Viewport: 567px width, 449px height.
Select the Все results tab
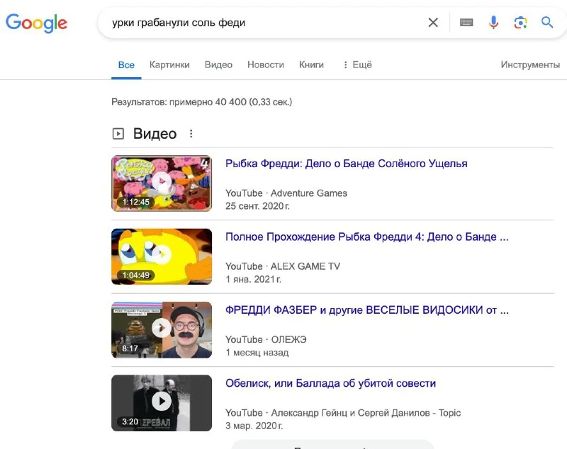click(126, 64)
